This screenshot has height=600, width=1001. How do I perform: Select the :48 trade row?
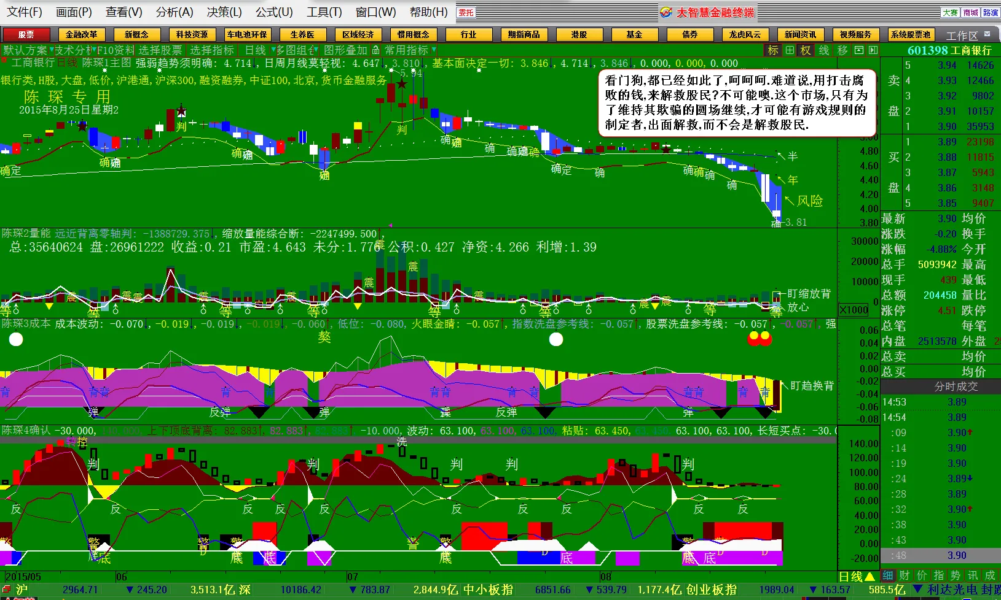[941, 555]
